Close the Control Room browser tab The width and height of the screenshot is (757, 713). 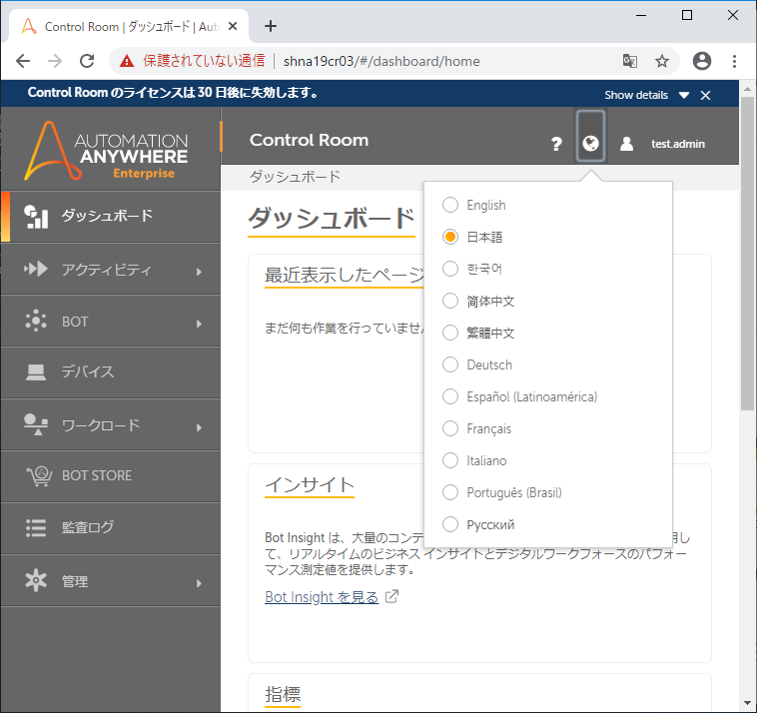(x=233, y=26)
